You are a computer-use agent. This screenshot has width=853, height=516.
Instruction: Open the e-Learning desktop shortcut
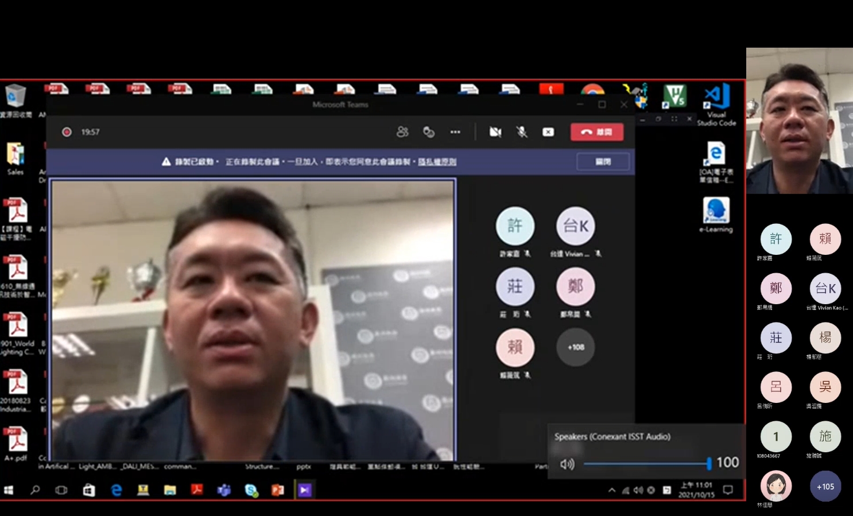[x=716, y=215]
